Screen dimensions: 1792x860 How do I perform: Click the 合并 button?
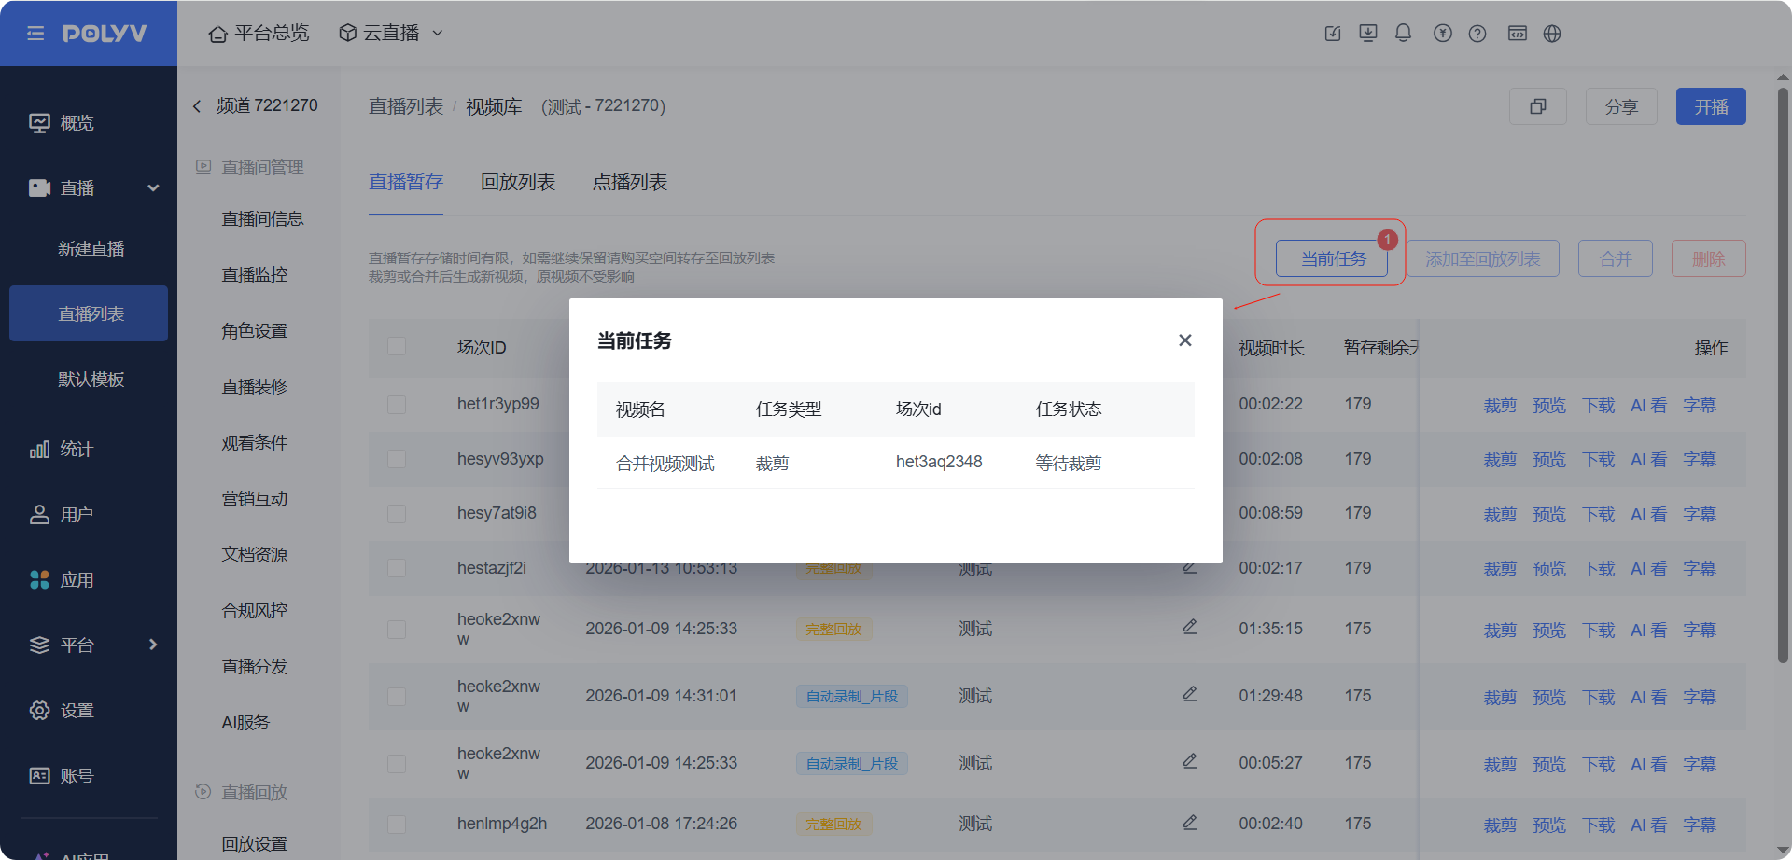[x=1616, y=258]
